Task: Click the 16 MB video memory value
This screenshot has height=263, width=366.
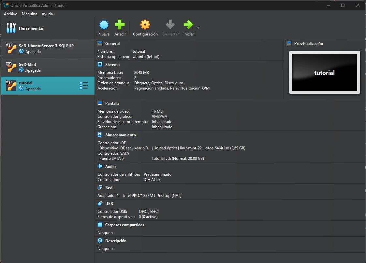Action: click(157, 111)
